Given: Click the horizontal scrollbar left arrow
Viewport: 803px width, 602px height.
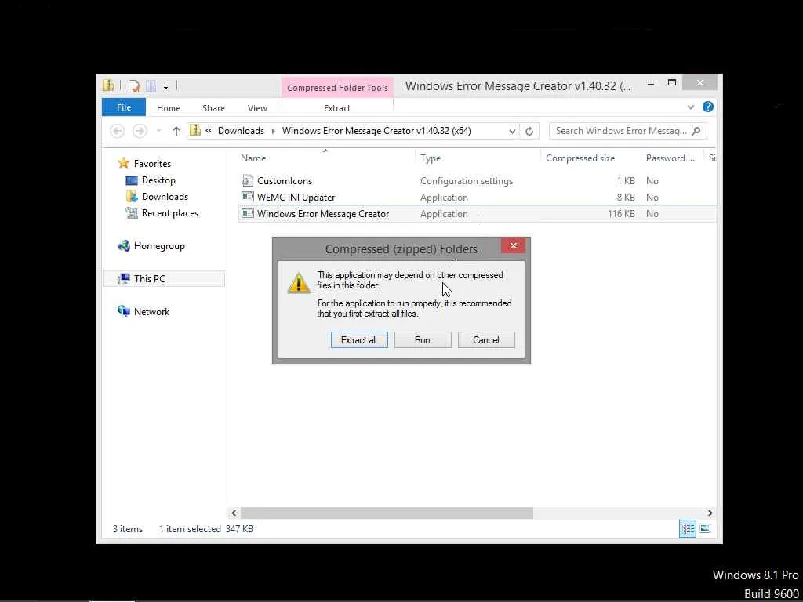Looking at the screenshot, I should point(234,513).
